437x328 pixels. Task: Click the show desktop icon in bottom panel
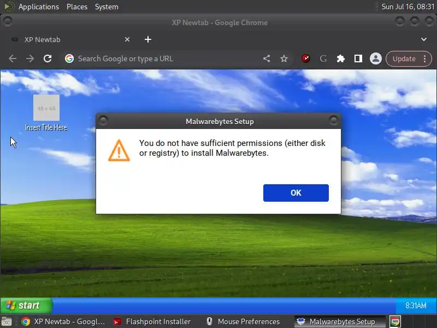[x=7, y=321]
